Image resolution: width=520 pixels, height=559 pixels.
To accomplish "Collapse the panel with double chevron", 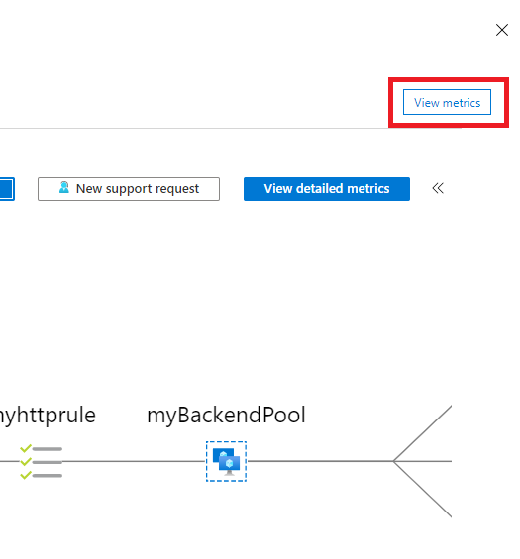I will point(438,188).
